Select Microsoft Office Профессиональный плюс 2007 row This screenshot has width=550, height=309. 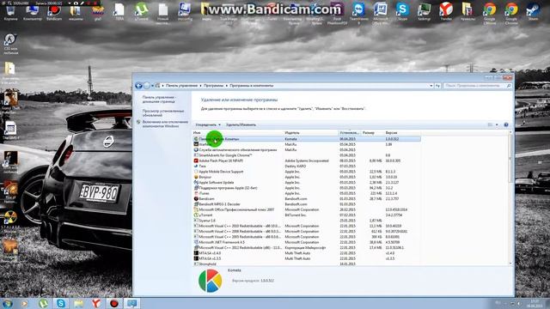click(x=307, y=209)
